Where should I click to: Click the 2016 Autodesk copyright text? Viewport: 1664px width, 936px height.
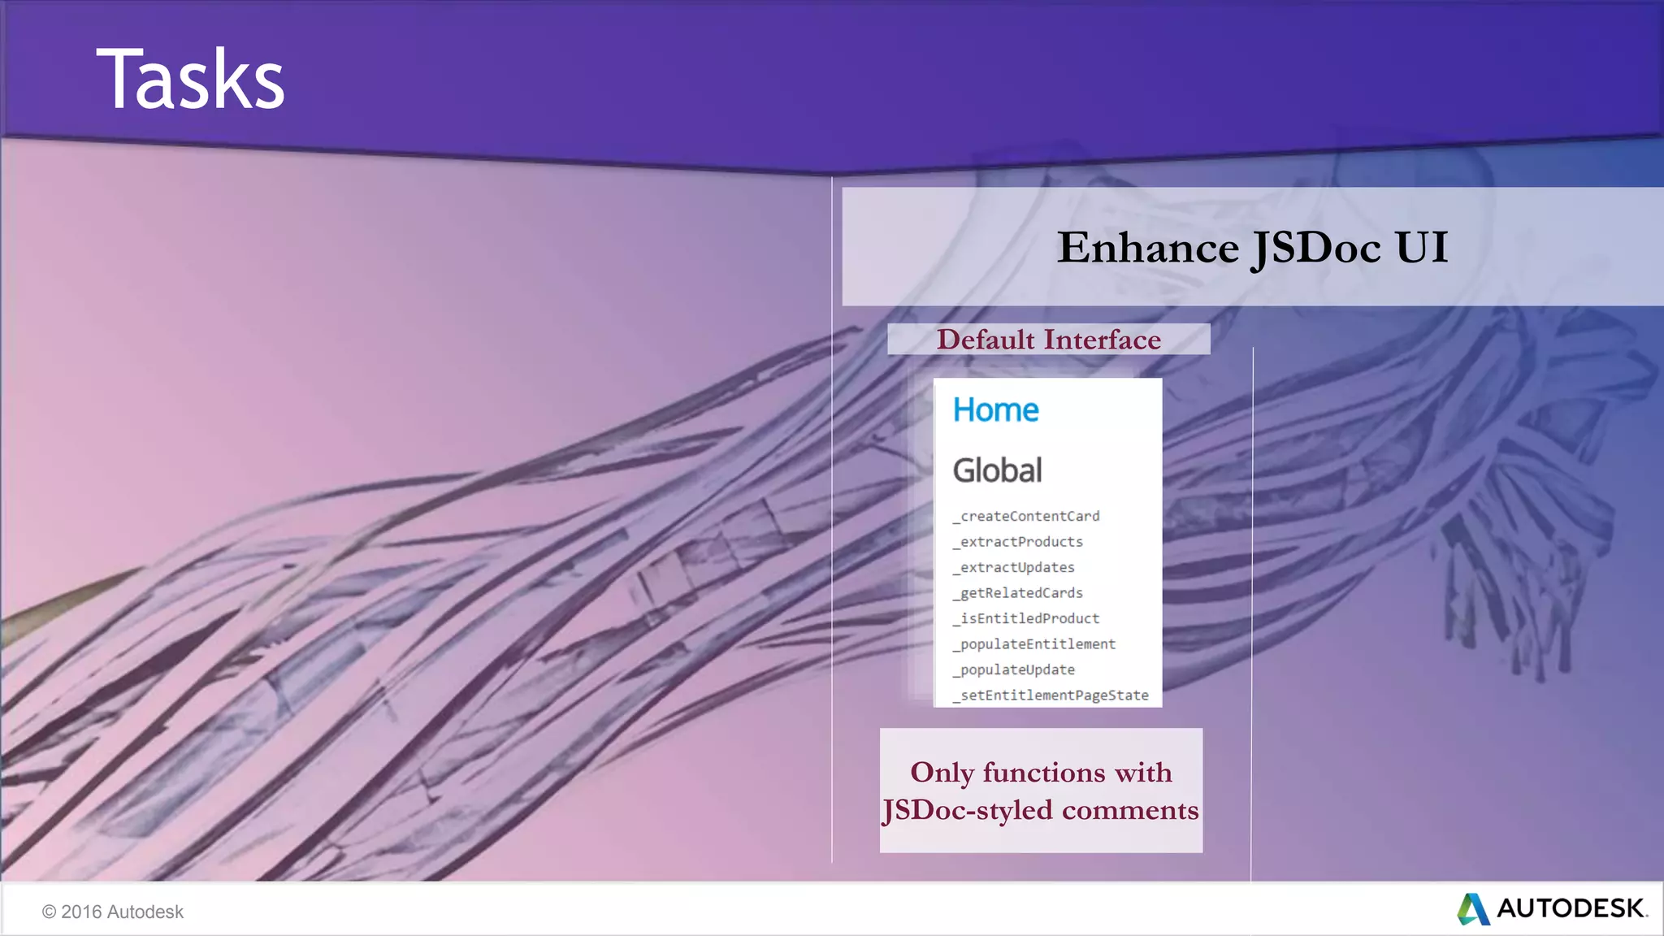[x=113, y=912]
